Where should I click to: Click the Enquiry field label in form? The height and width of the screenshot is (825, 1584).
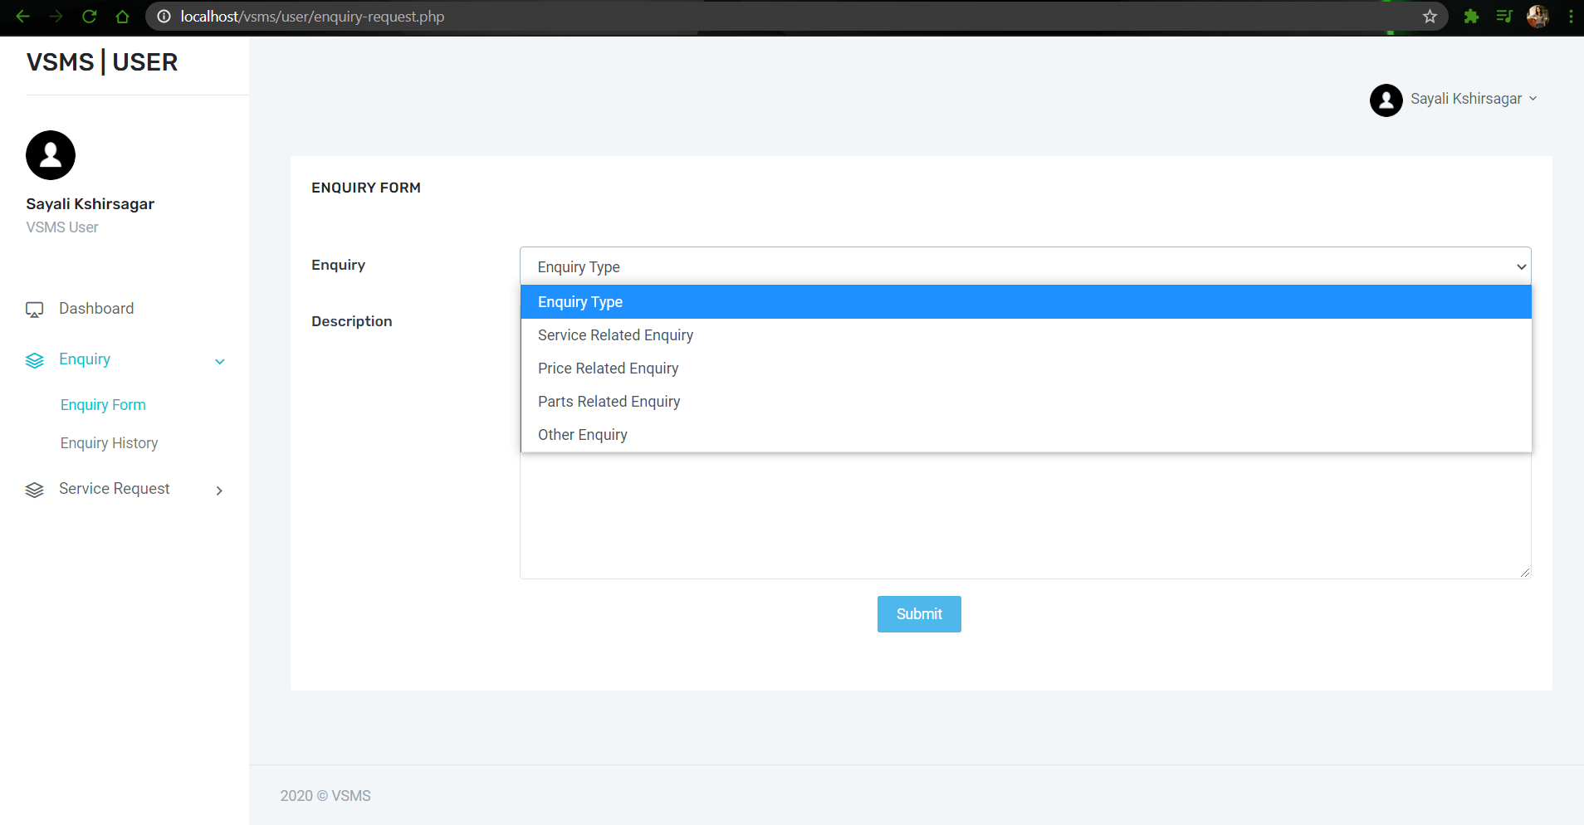tap(339, 265)
